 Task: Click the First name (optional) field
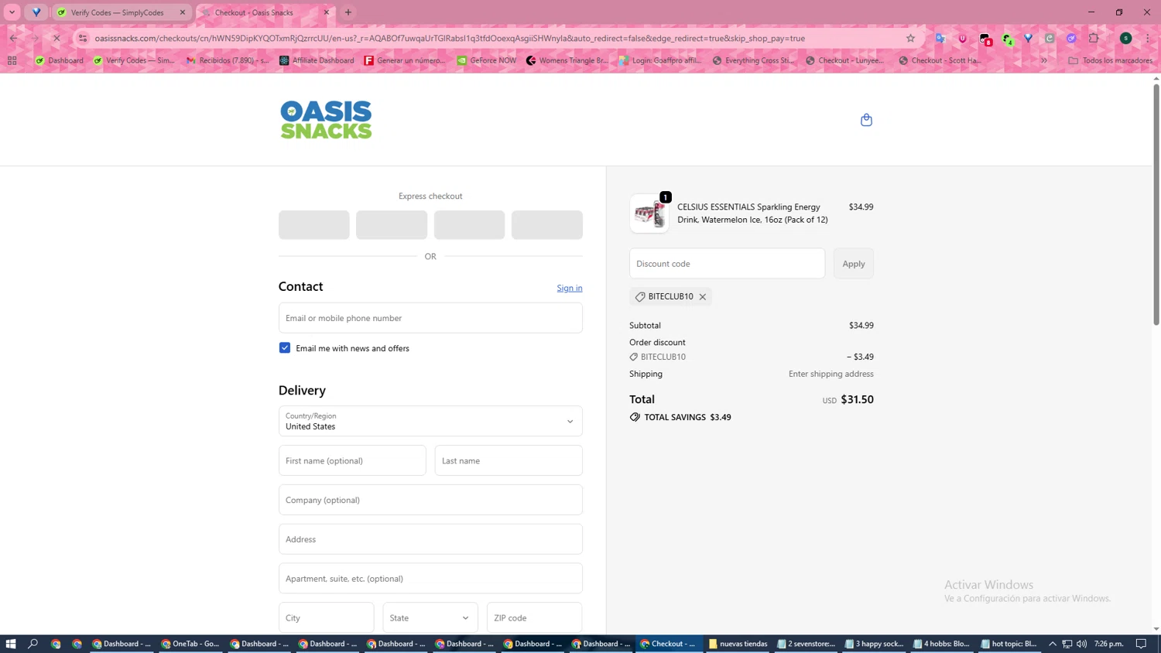pos(352,460)
